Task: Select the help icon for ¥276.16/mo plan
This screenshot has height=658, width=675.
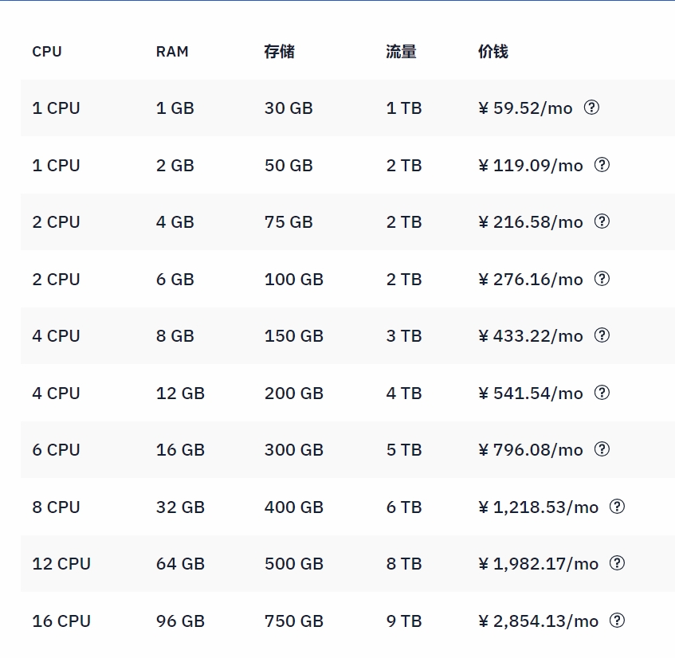Action: coord(602,280)
